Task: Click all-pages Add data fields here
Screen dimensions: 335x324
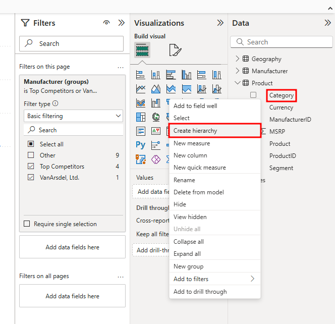Action: [x=72, y=296]
